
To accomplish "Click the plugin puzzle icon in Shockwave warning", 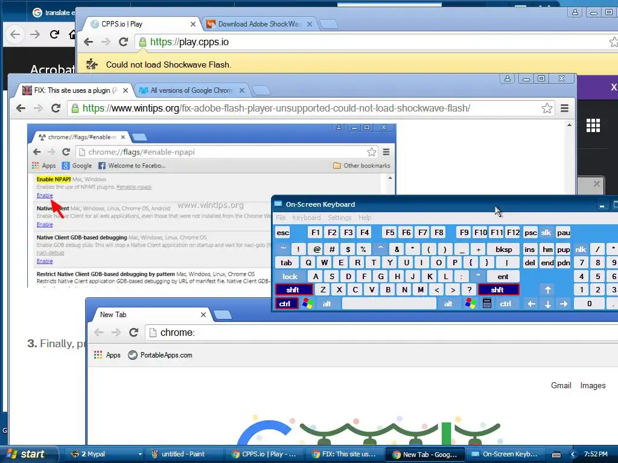I will [92, 64].
